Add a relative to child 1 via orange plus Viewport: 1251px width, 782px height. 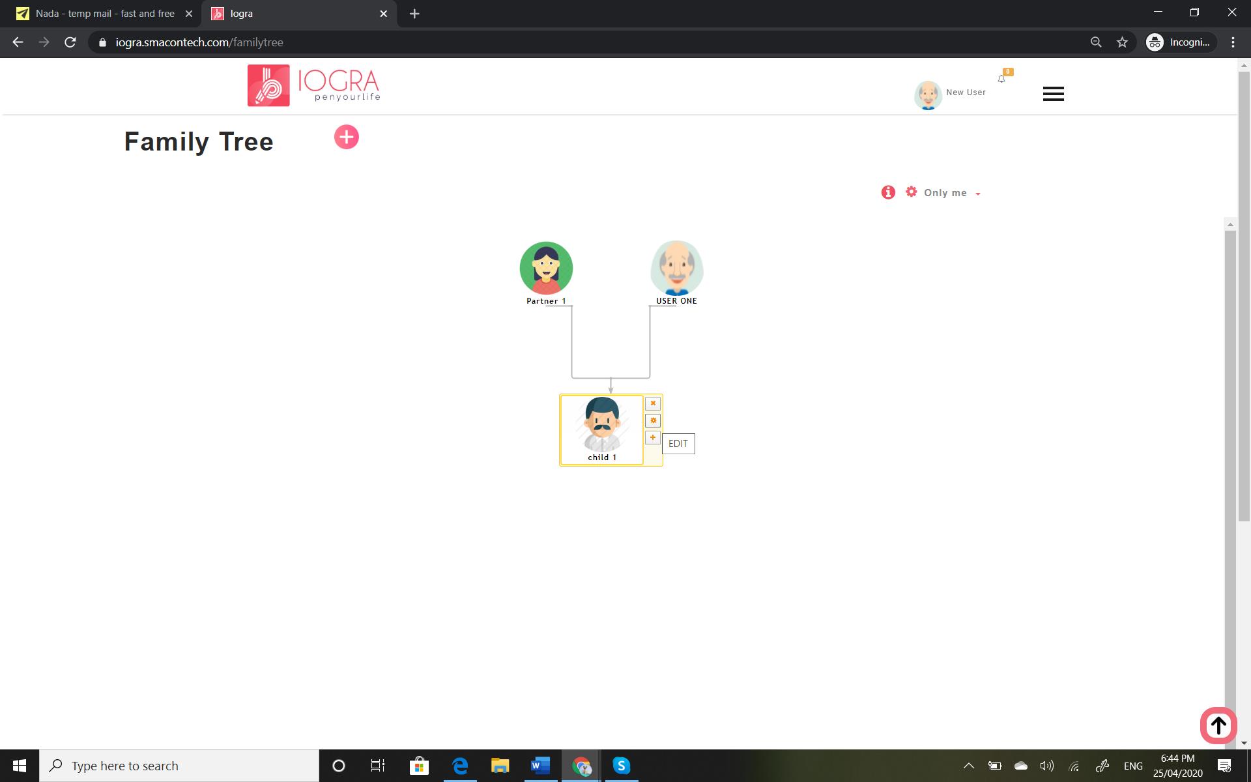(652, 437)
